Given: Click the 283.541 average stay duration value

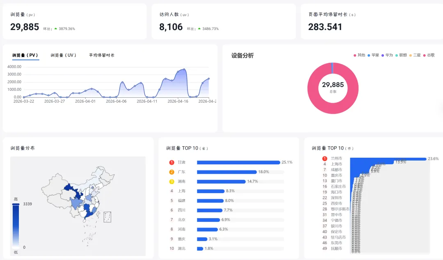Looking at the screenshot, I should tap(325, 27).
